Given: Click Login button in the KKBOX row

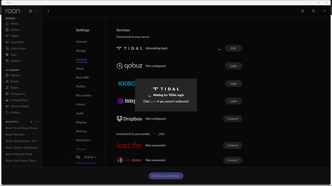Looking at the screenshot, I should tap(233, 83).
